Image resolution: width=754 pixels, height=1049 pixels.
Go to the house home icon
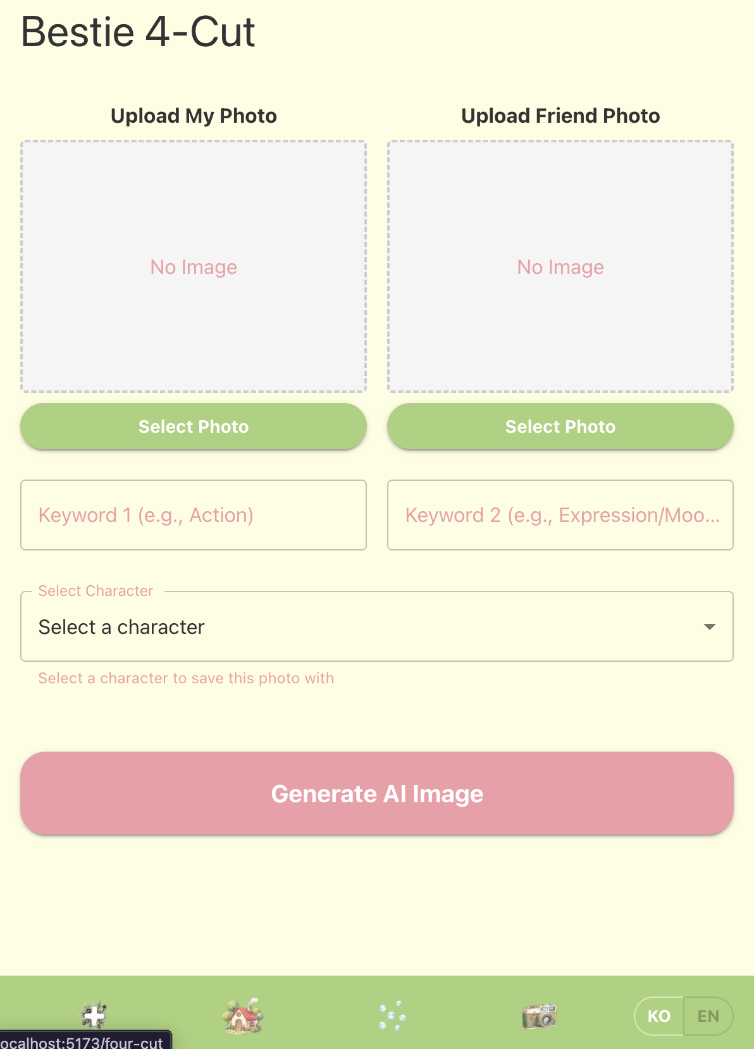point(243,1016)
